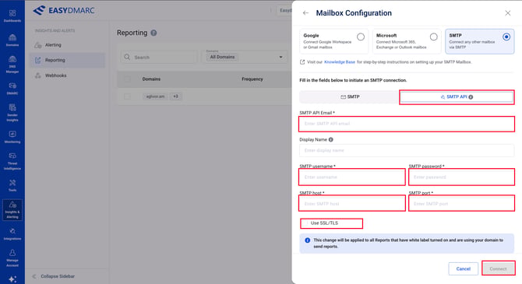Click the Search box on Reporting page

[x=159, y=58]
